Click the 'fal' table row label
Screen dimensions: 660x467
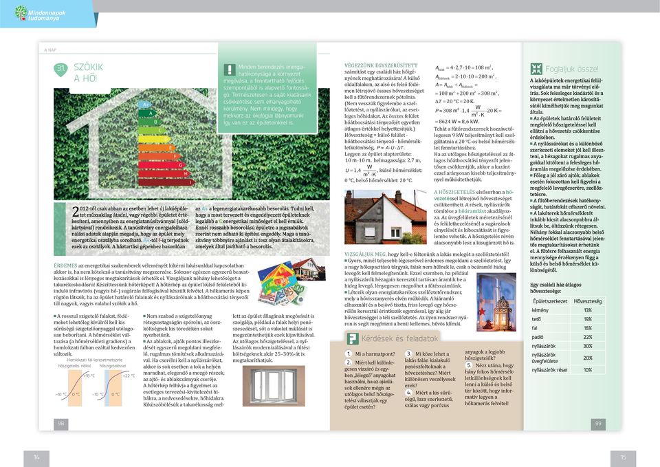tap(535, 328)
